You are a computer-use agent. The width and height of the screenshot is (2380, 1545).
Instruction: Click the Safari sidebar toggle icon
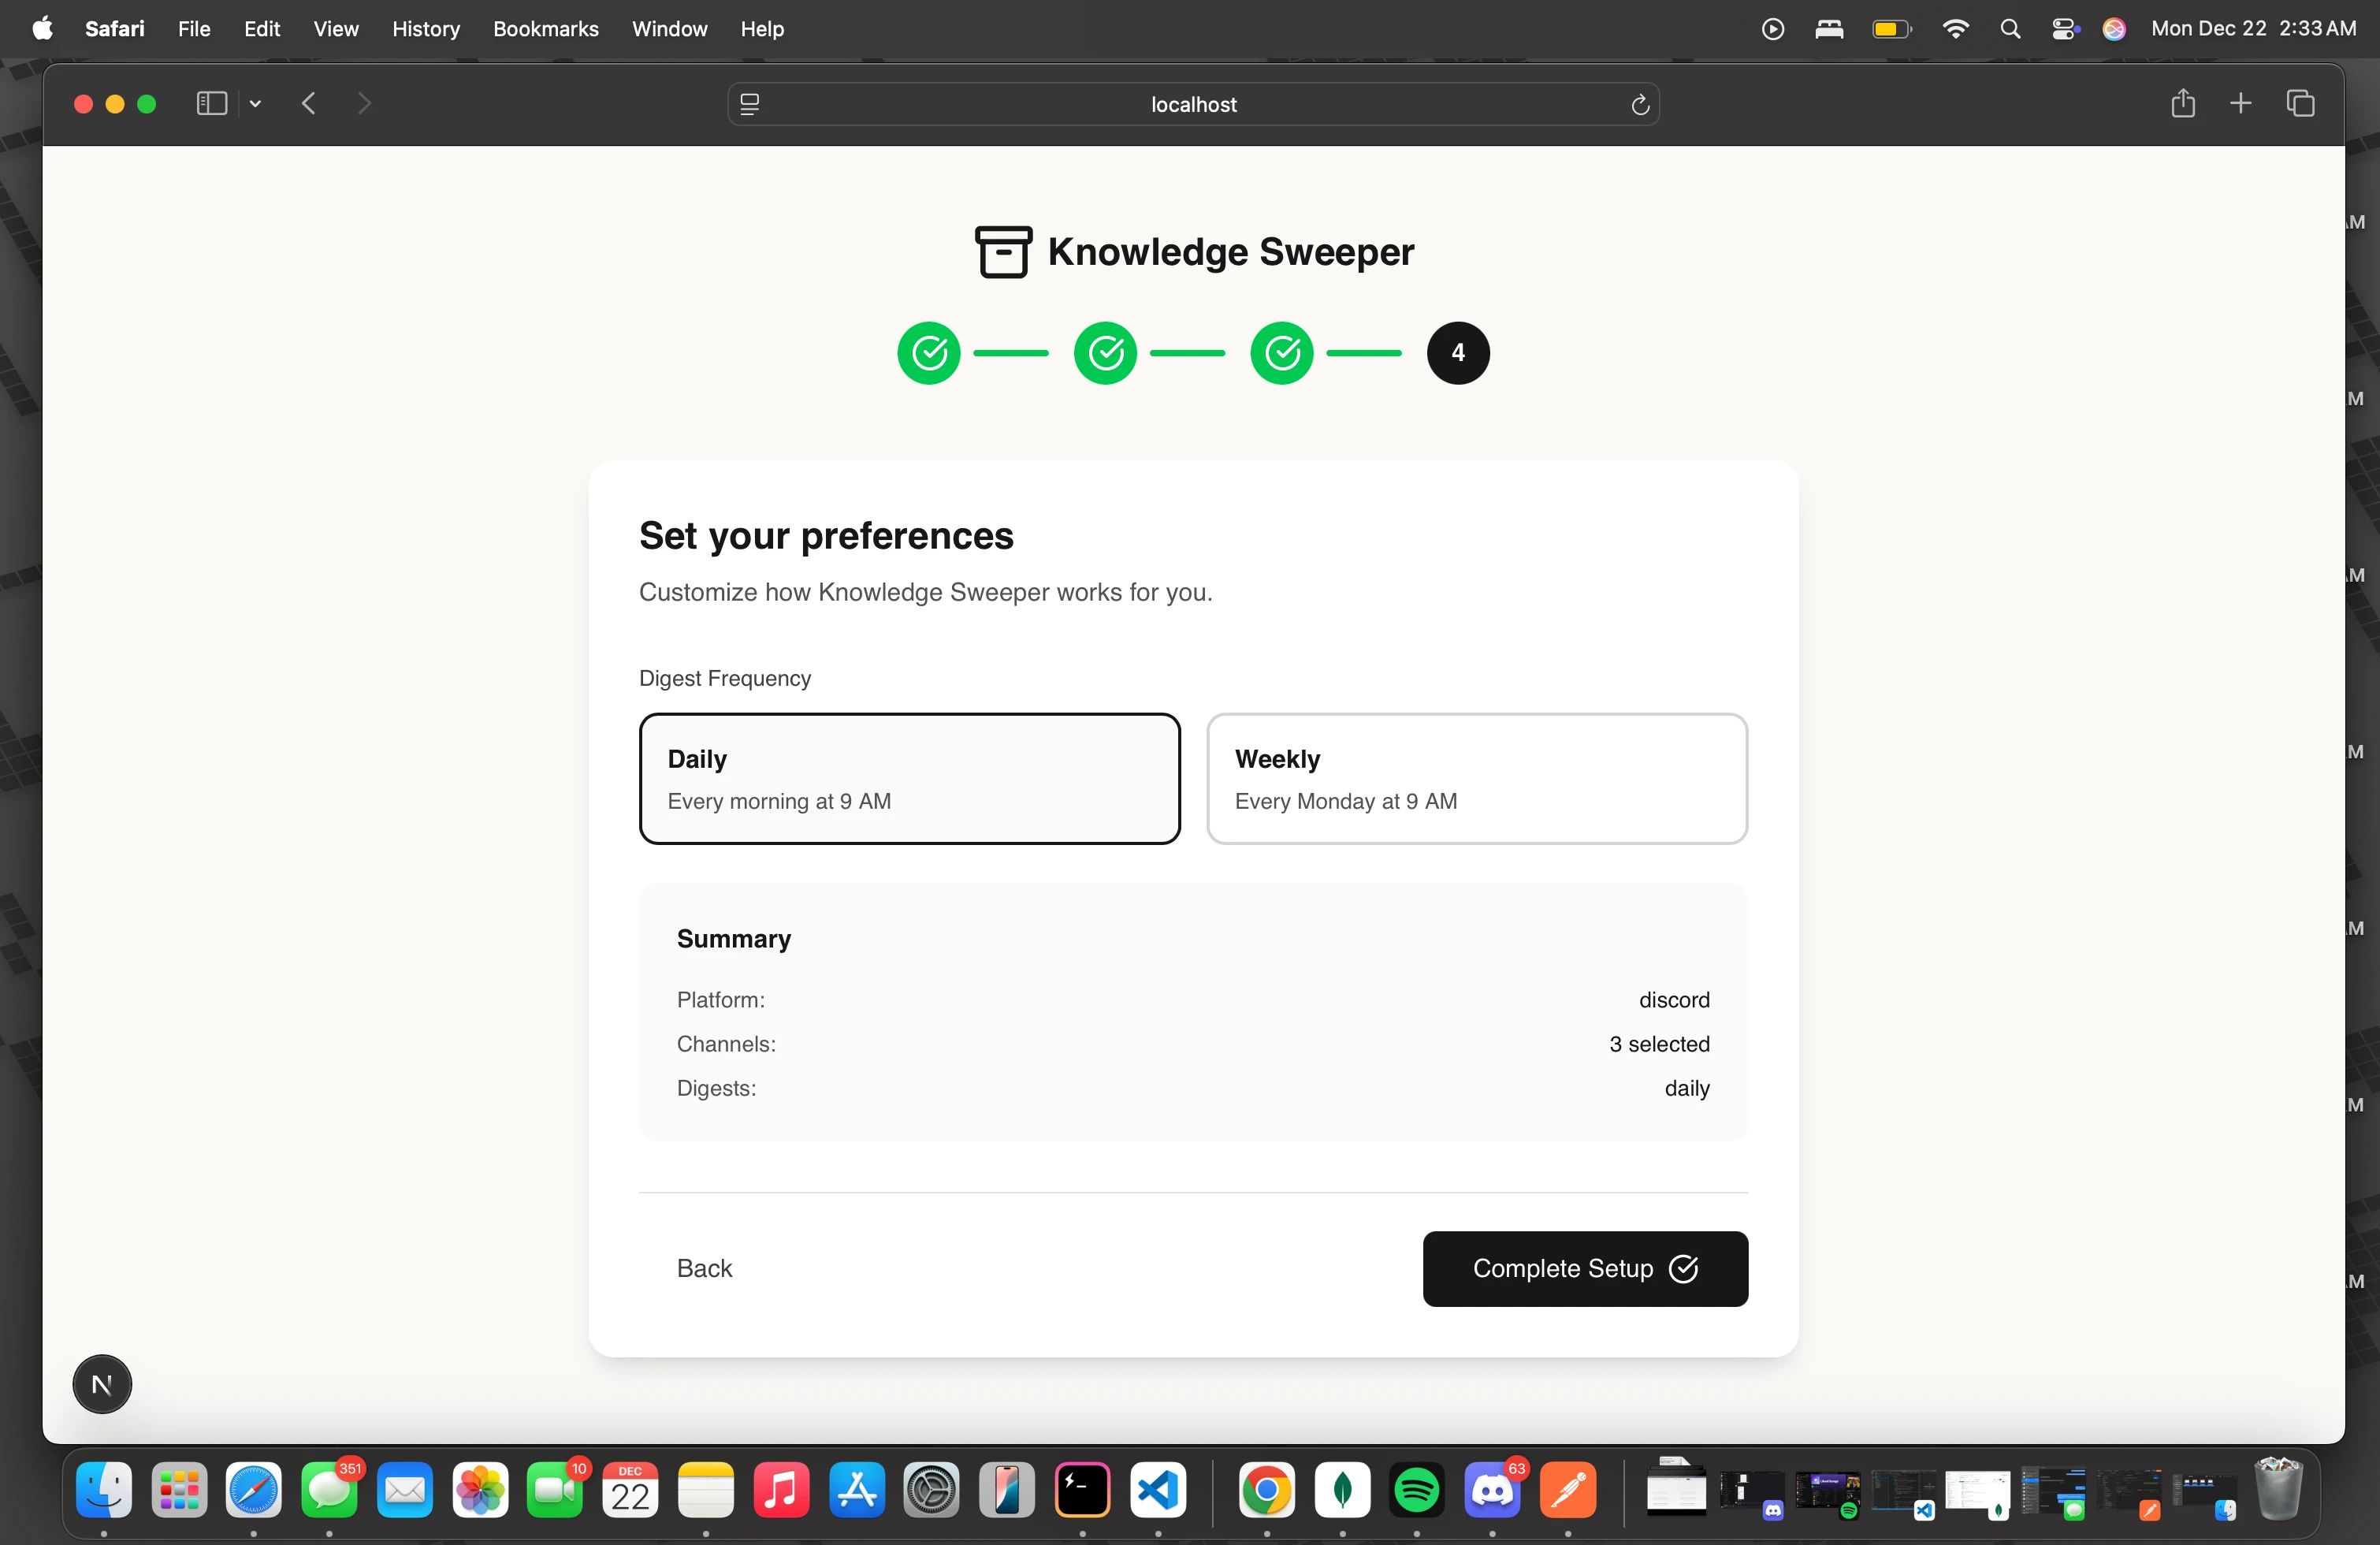click(x=211, y=104)
